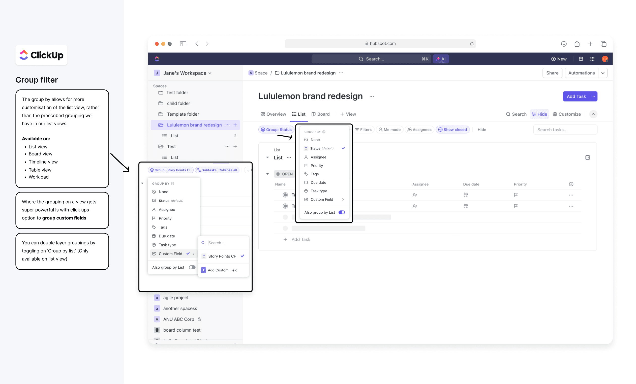Switch to the Overview tab

click(x=273, y=114)
